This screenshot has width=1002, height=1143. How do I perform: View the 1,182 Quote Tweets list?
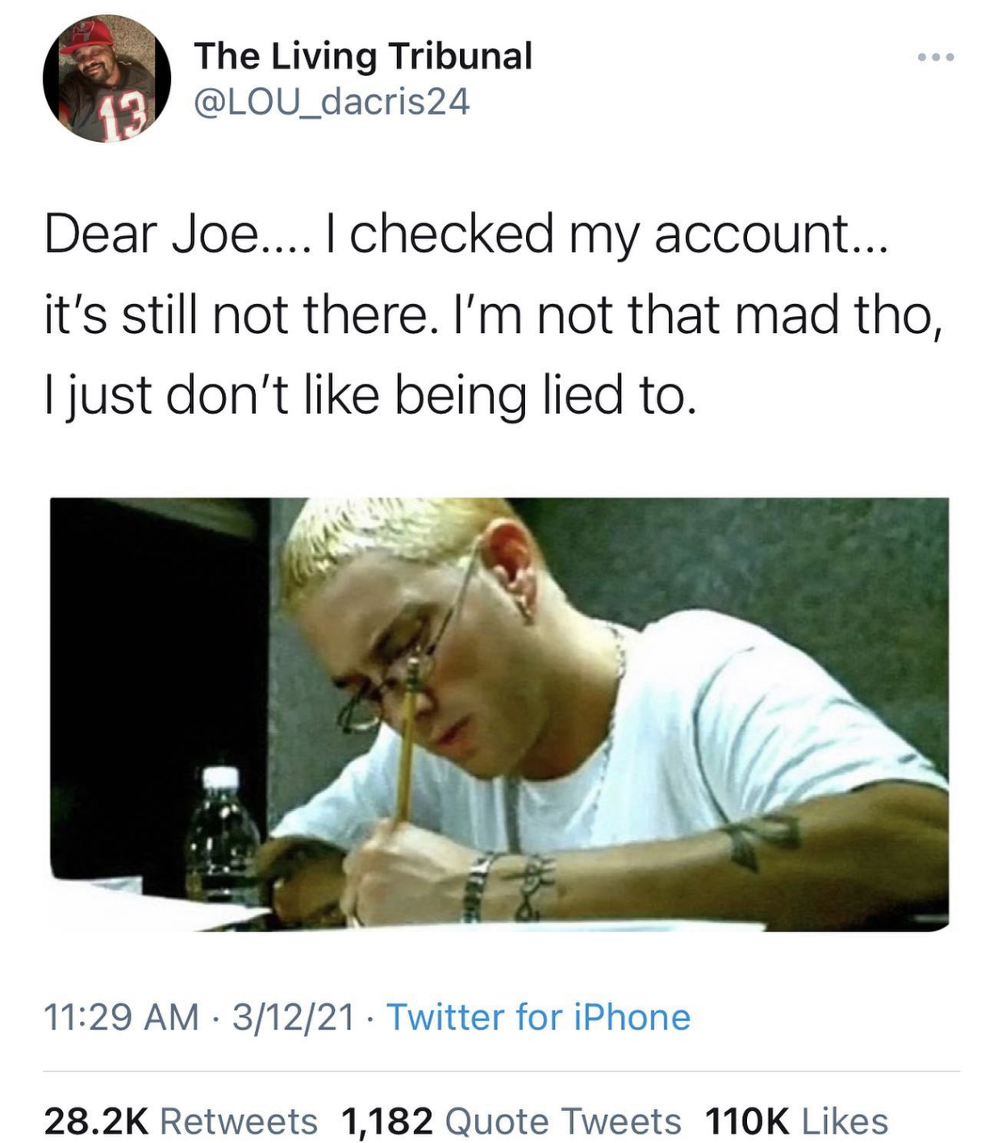[x=511, y=1121]
